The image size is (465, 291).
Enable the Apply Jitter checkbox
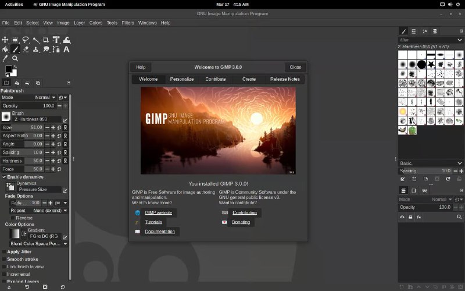tap(4, 251)
